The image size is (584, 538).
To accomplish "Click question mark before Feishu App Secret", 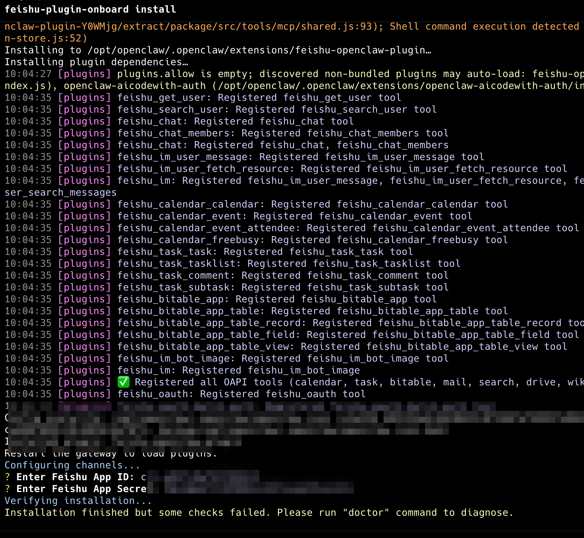I will coord(7,489).
